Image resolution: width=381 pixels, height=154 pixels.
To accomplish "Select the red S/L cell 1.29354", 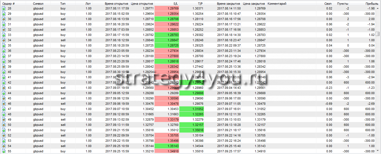I will point(167,14).
